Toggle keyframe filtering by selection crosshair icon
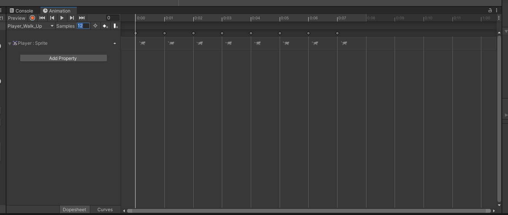Screen dimensions: 508x215 point(95,26)
